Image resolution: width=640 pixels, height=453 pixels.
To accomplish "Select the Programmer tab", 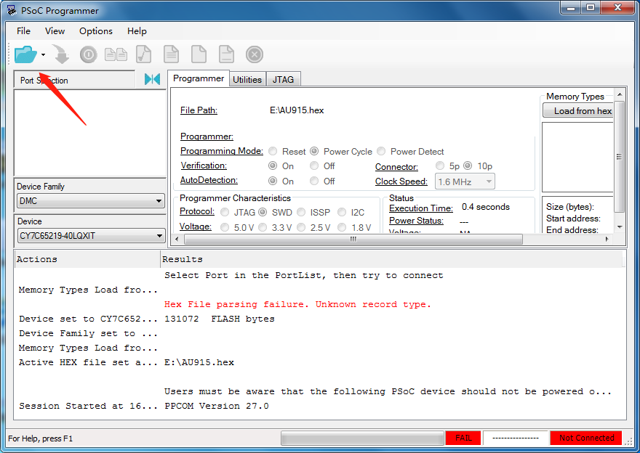I will pyautogui.click(x=199, y=78).
